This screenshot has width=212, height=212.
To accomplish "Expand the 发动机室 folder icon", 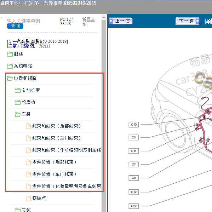I will click(x=18, y=90).
